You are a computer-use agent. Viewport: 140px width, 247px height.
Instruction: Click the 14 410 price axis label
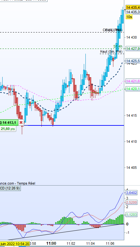click(131, 142)
